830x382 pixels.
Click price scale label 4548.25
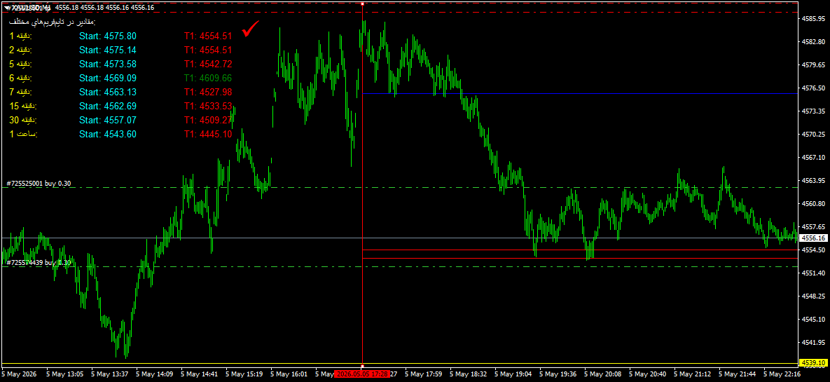pyautogui.click(x=812, y=296)
